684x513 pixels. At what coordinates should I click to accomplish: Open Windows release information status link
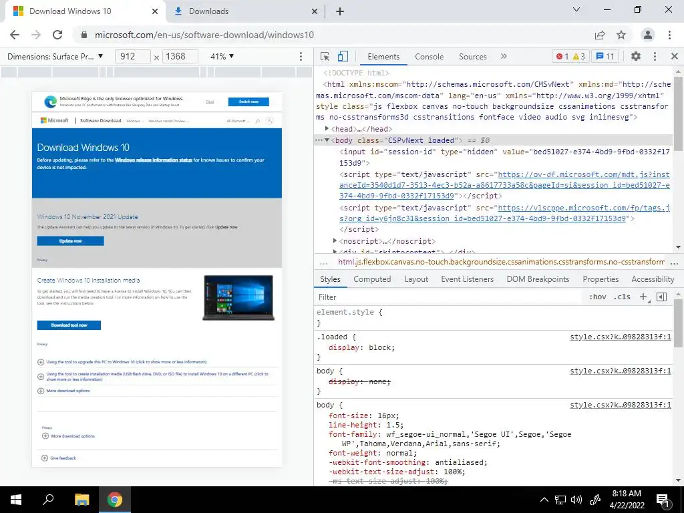coord(153,160)
